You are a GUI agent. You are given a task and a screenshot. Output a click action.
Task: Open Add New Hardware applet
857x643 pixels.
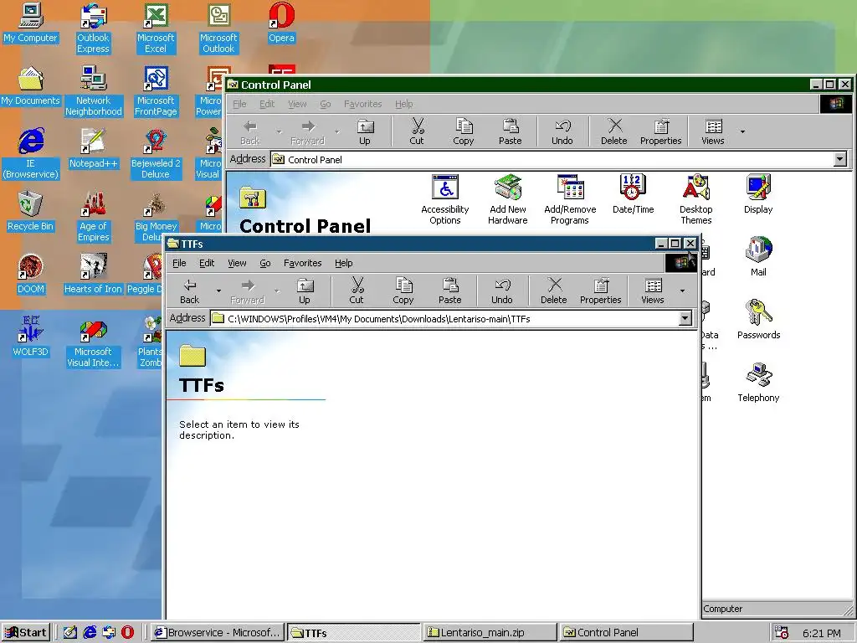pyautogui.click(x=508, y=199)
